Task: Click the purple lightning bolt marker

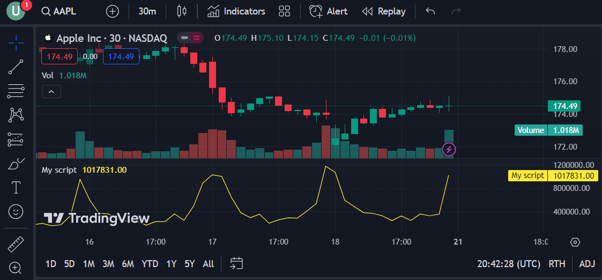Action: (449, 150)
